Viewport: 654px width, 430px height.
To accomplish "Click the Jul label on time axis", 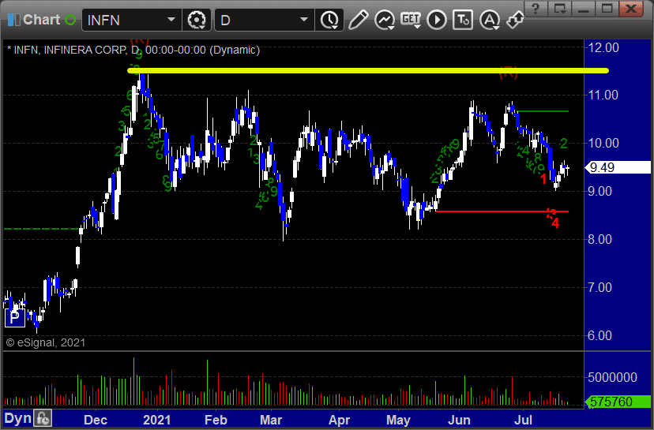I will (523, 420).
